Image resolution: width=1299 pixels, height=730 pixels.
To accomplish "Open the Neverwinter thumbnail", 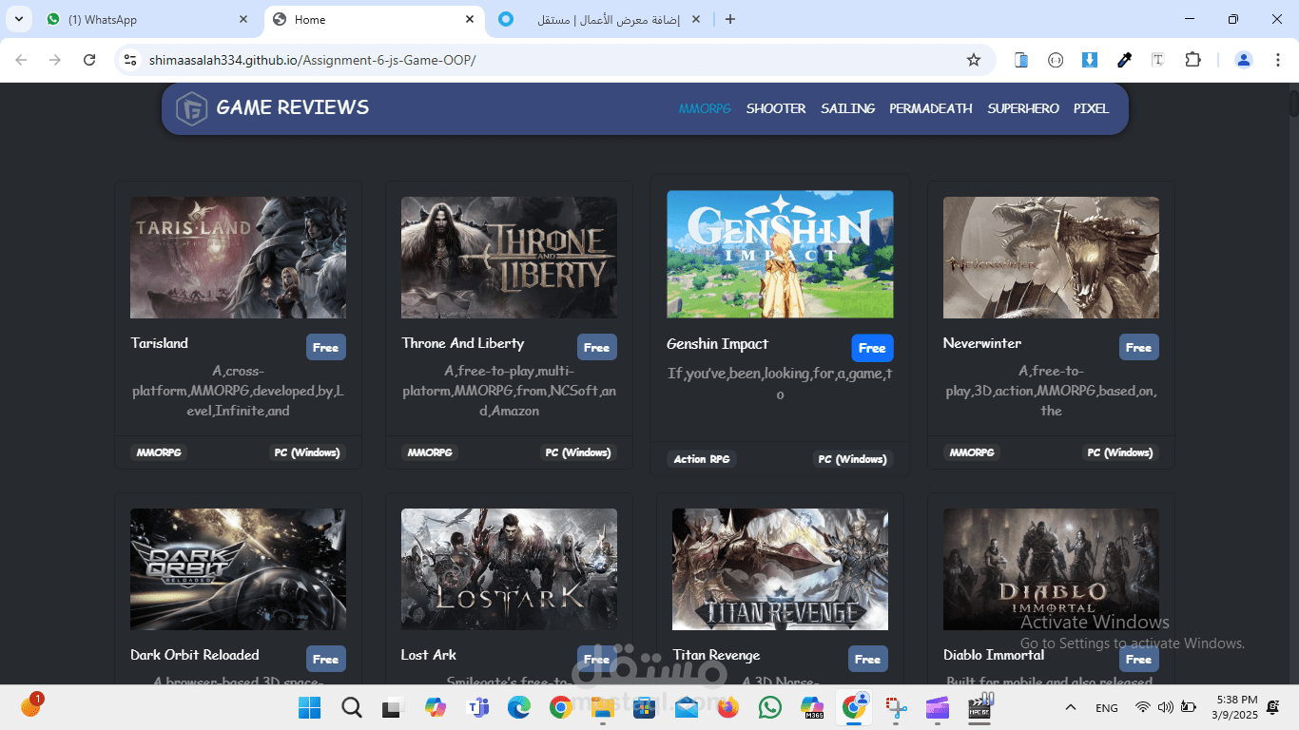I will (x=1051, y=258).
